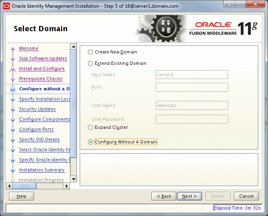
Task: Click the Welcome step bullet icon
Action: click(x=13, y=49)
